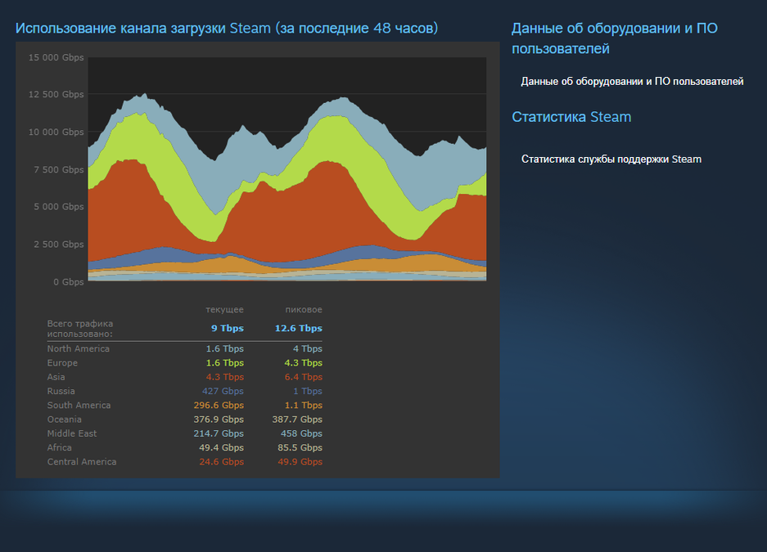
Task: Click Central America's current value '24.6 Gbps'
Action: 221,462
